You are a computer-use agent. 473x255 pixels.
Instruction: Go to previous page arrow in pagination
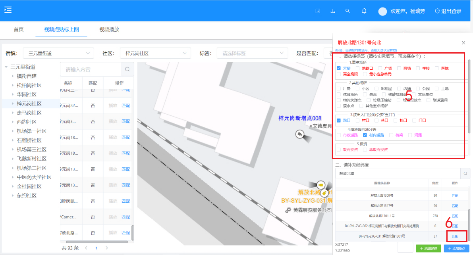pos(86,248)
